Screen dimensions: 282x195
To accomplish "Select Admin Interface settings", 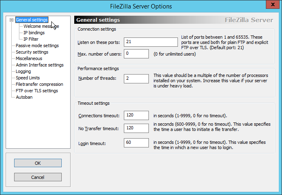I will [x=40, y=65].
